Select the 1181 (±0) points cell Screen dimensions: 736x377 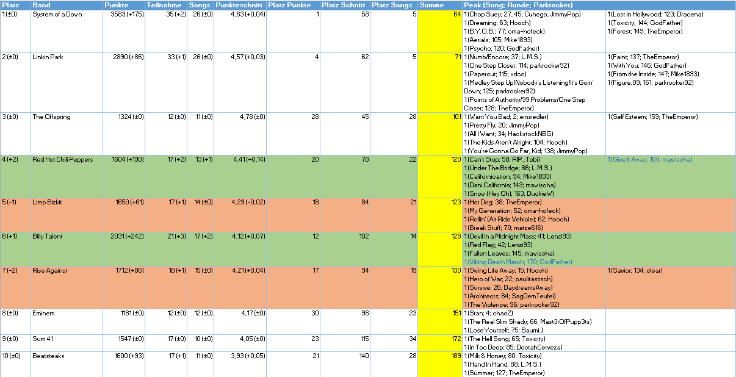point(123,321)
